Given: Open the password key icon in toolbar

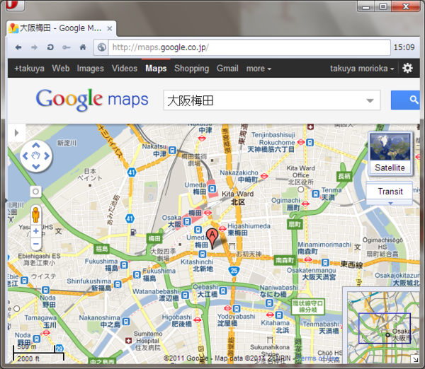Looking at the screenshot, I should (67, 47).
